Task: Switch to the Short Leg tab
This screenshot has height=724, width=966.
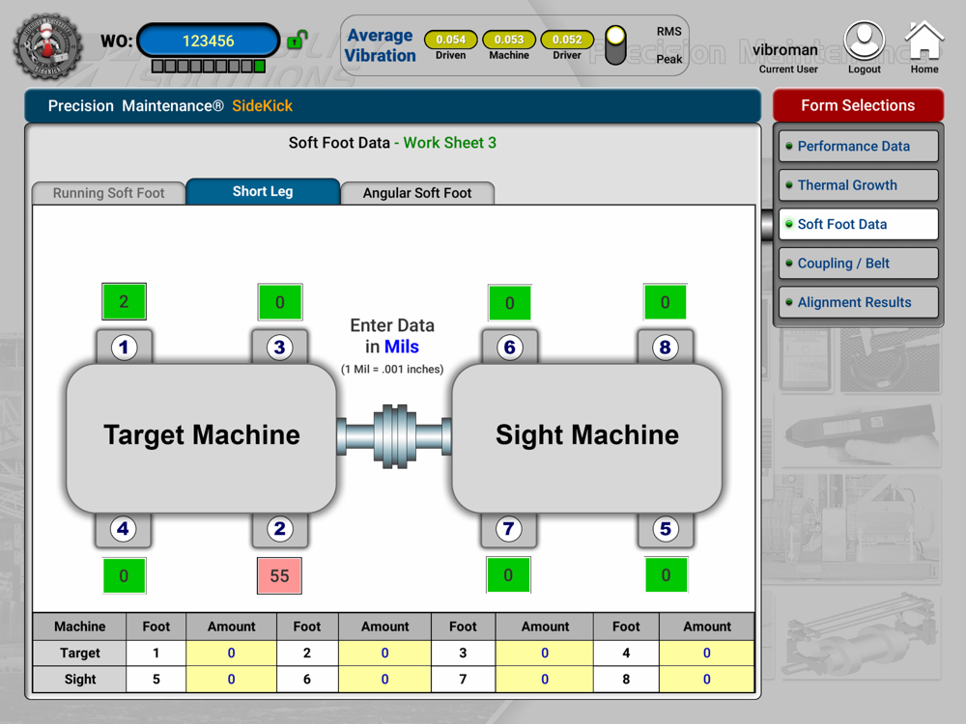Action: point(263,191)
